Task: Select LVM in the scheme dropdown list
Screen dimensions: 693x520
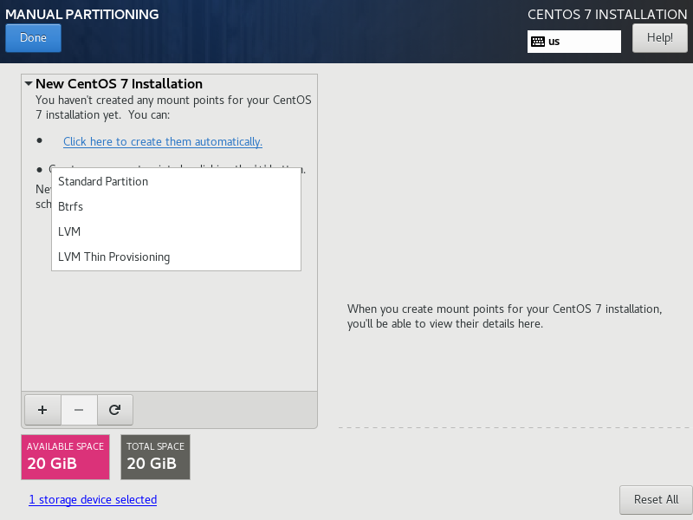Action: click(176, 231)
